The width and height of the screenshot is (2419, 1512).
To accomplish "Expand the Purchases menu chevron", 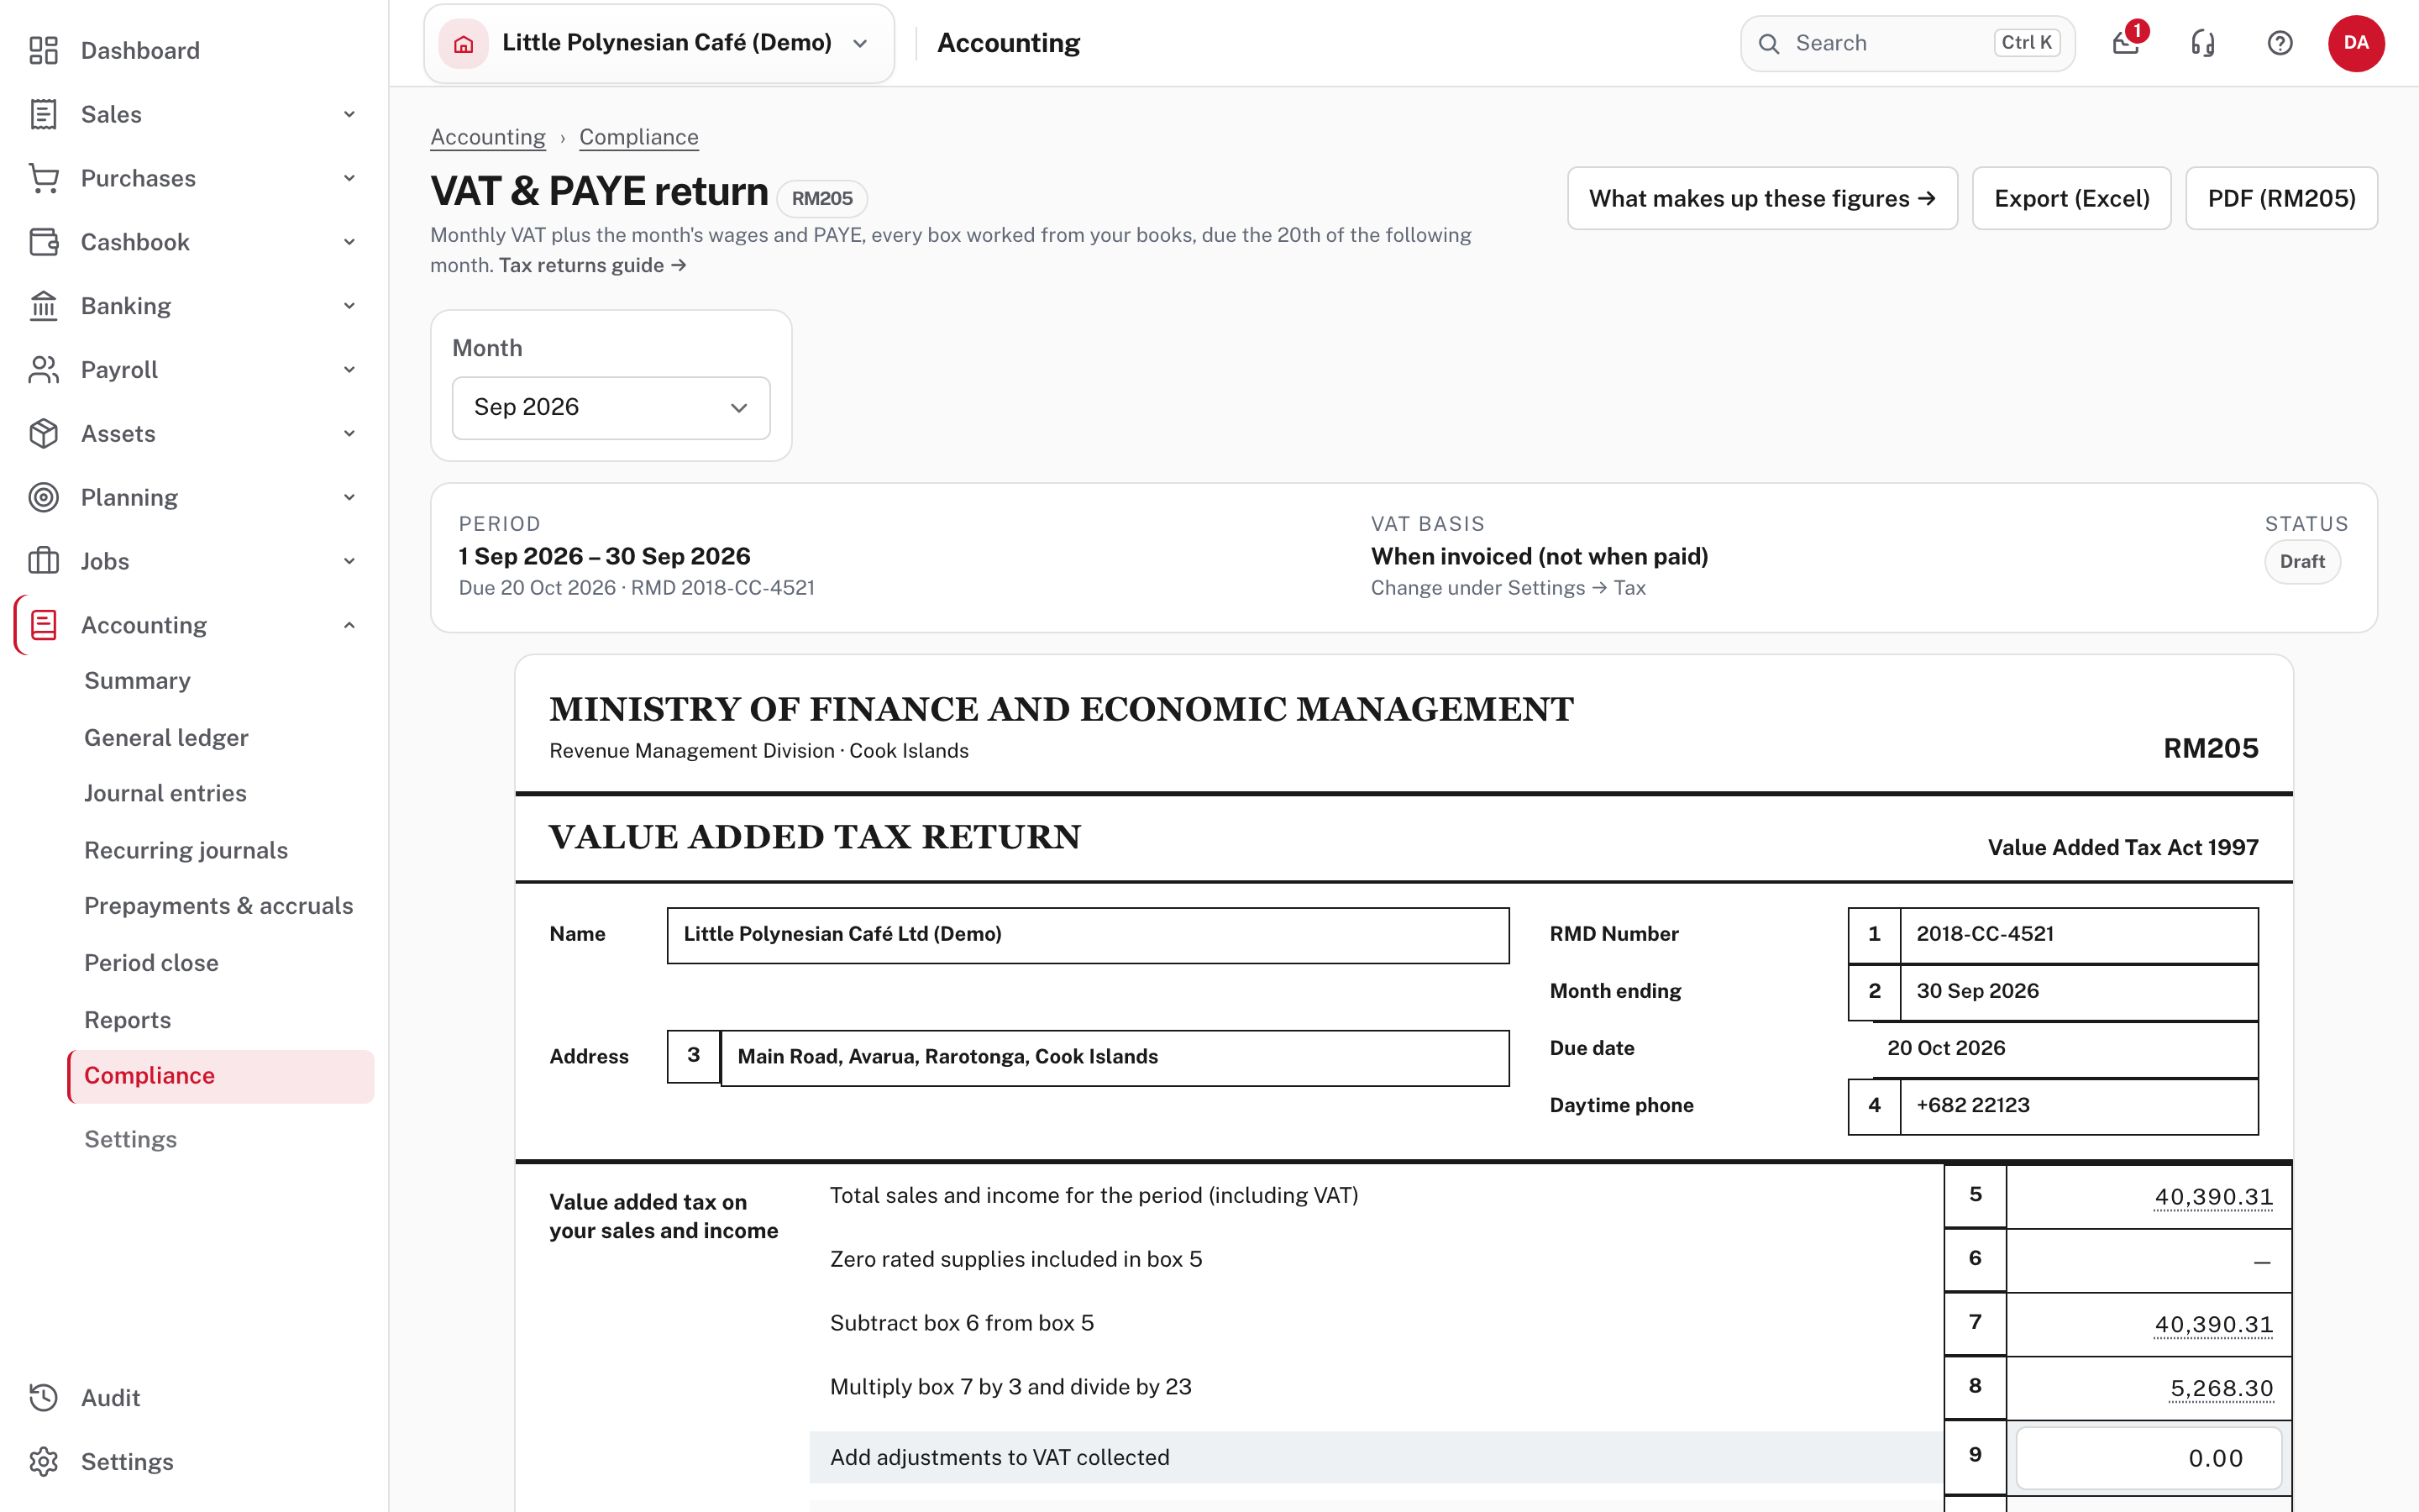I will [x=350, y=178].
